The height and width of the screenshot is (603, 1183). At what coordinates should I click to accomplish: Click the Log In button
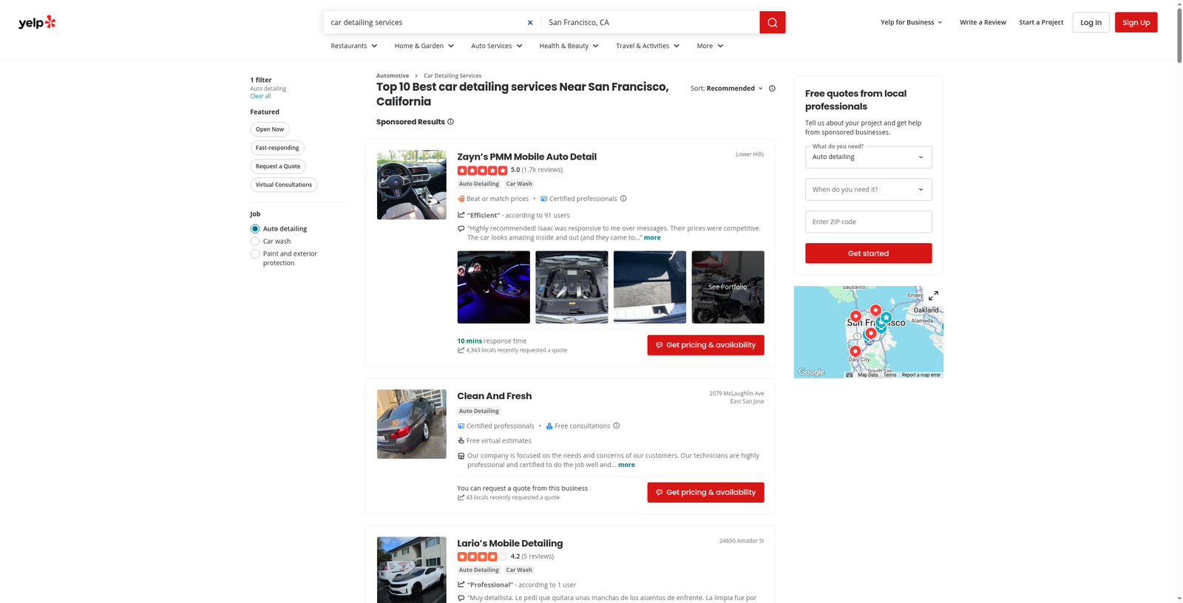[x=1091, y=22]
